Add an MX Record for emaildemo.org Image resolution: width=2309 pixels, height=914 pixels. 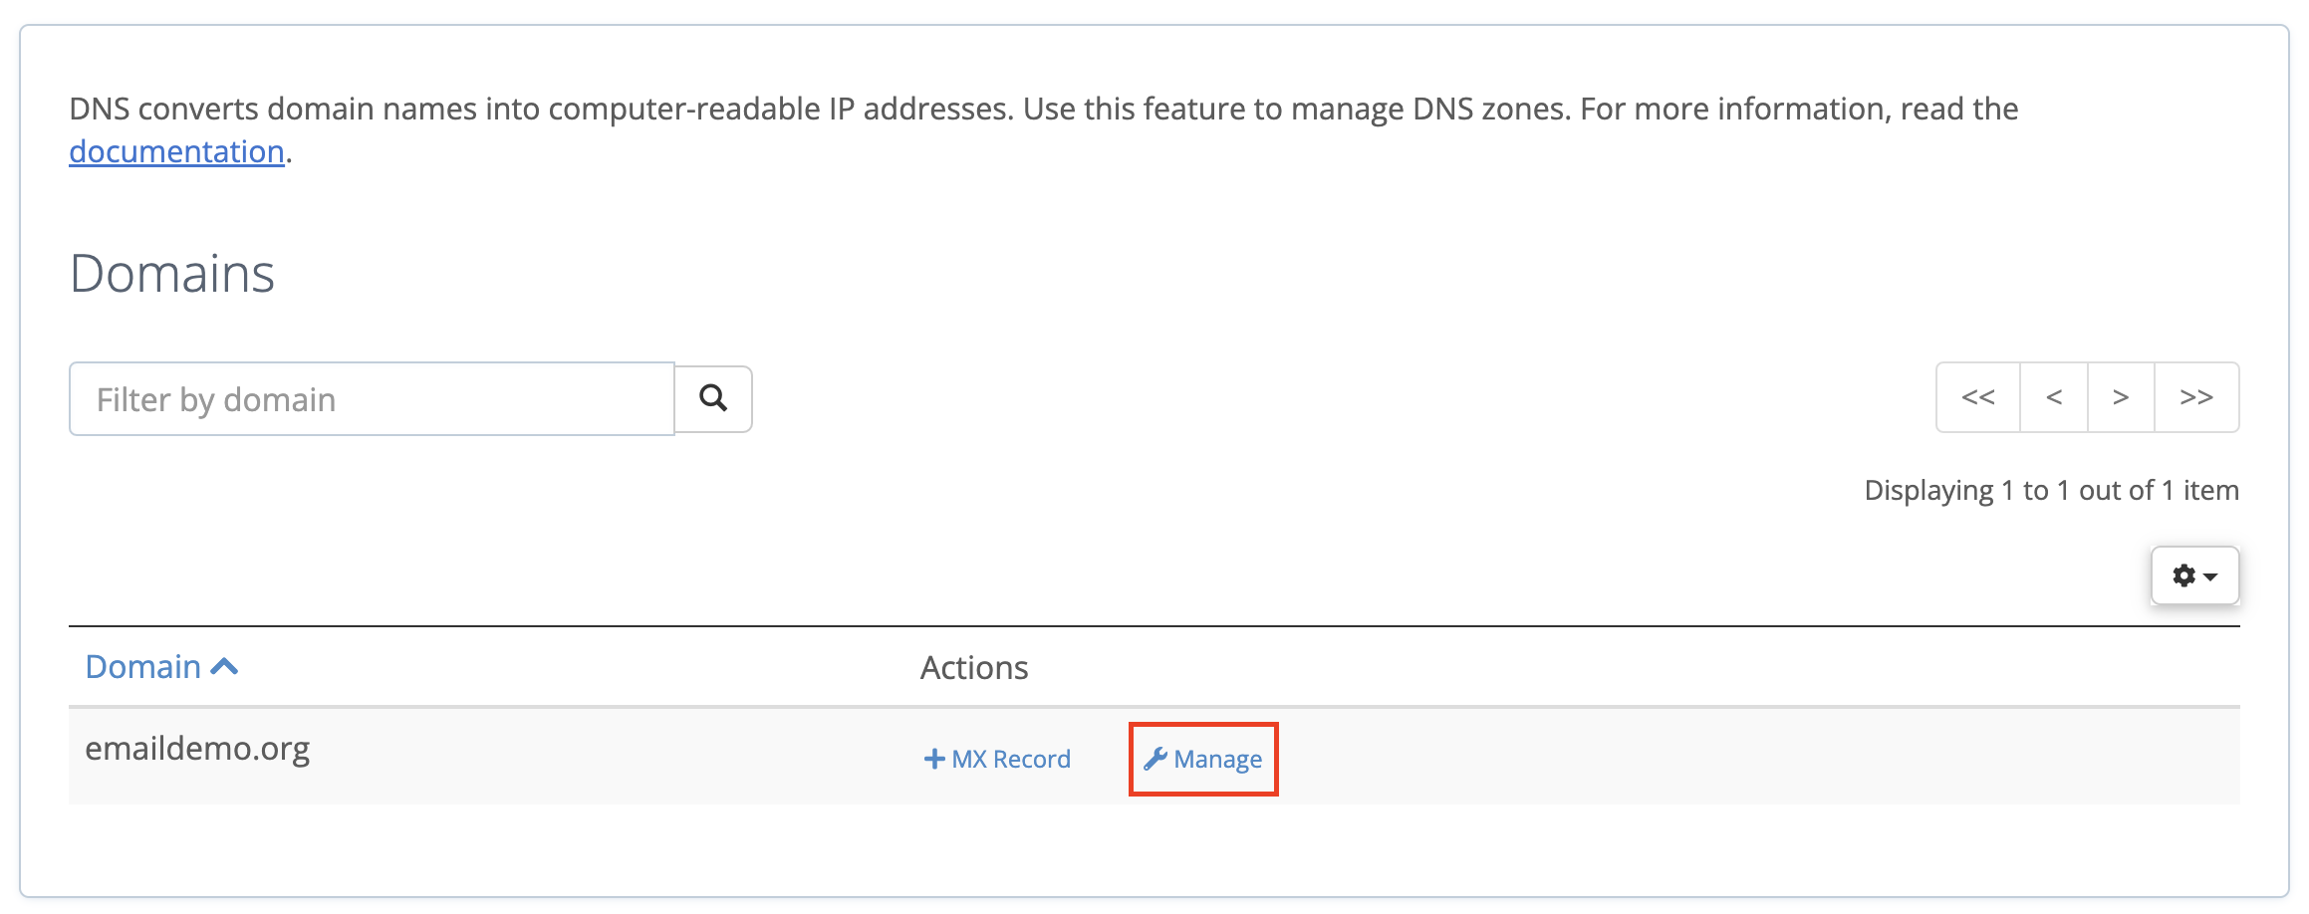[x=997, y=759]
